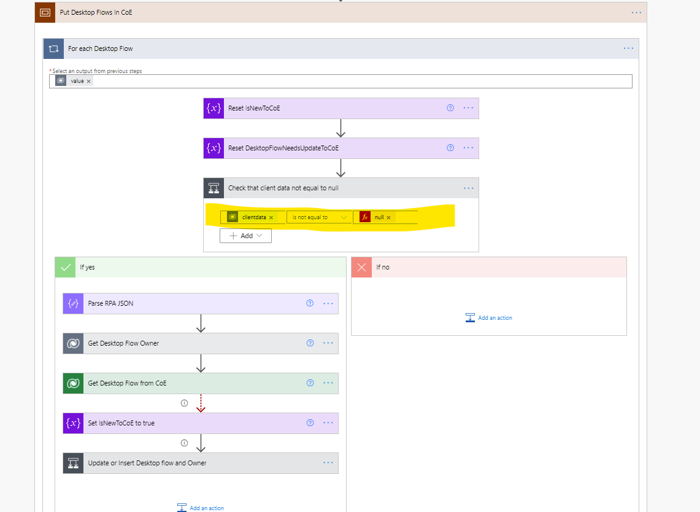This screenshot has height=512, width=700.
Task: Click Add an action below Update or Insert step
Action: click(x=200, y=508)
